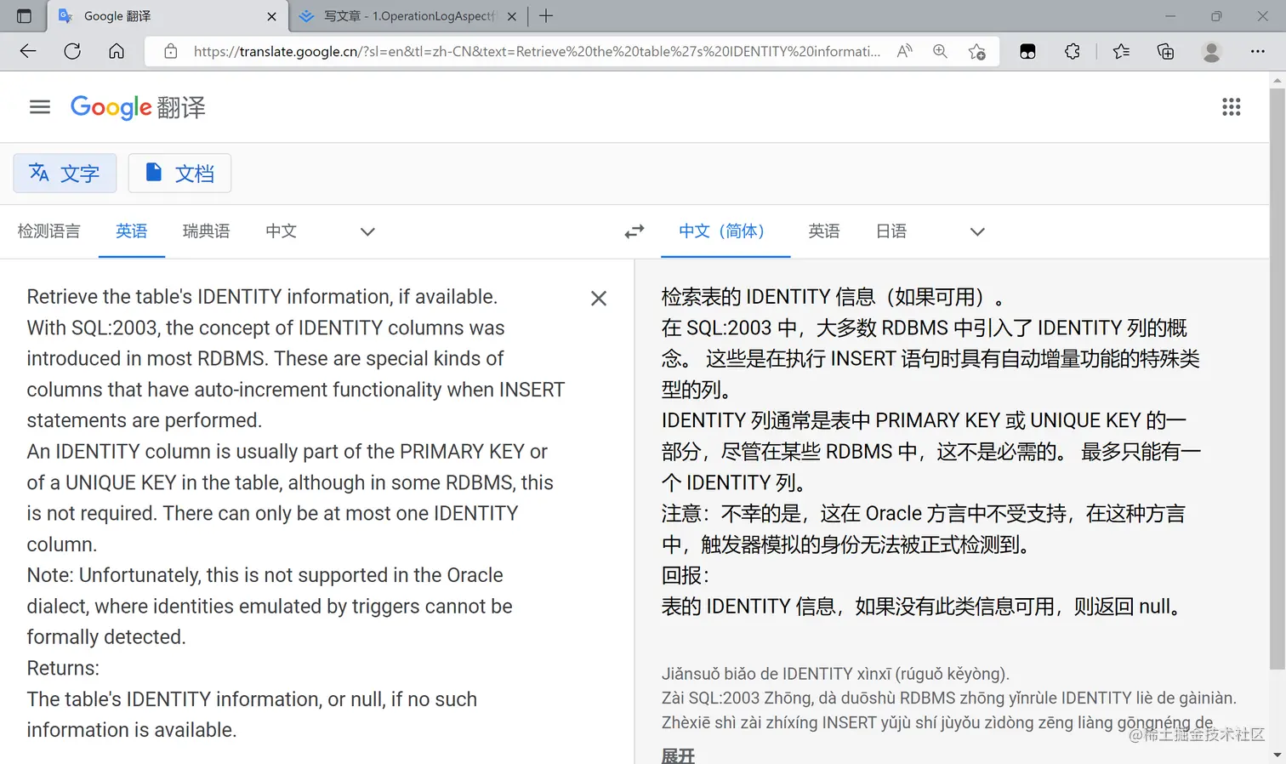The height and width of the screenshot is (764, 1286).
Task: Click the page vertical scrollbar
Action: coord(1277,379)
